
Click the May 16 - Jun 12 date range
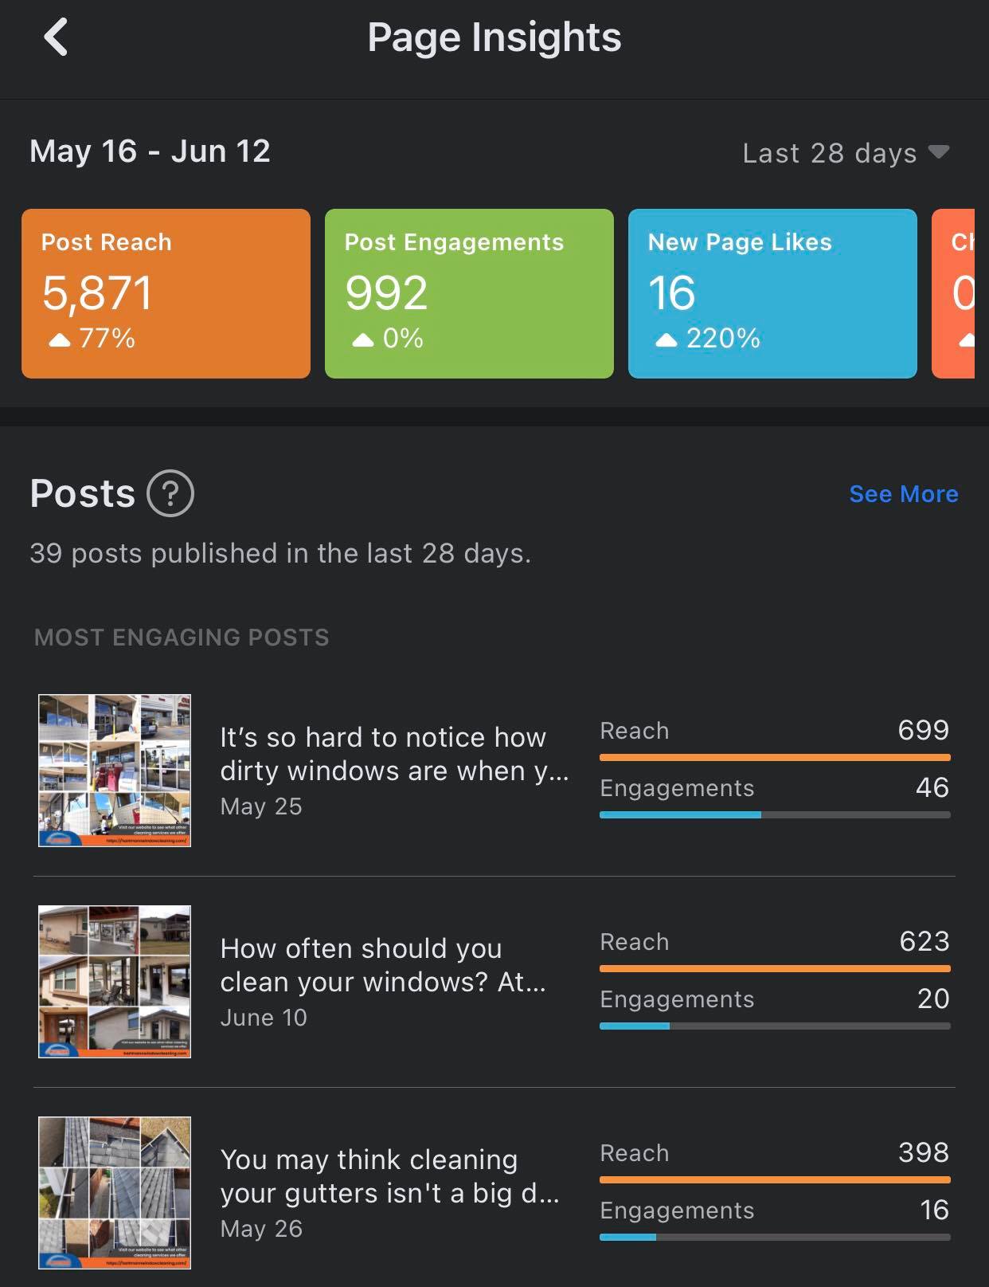[150, 151]
